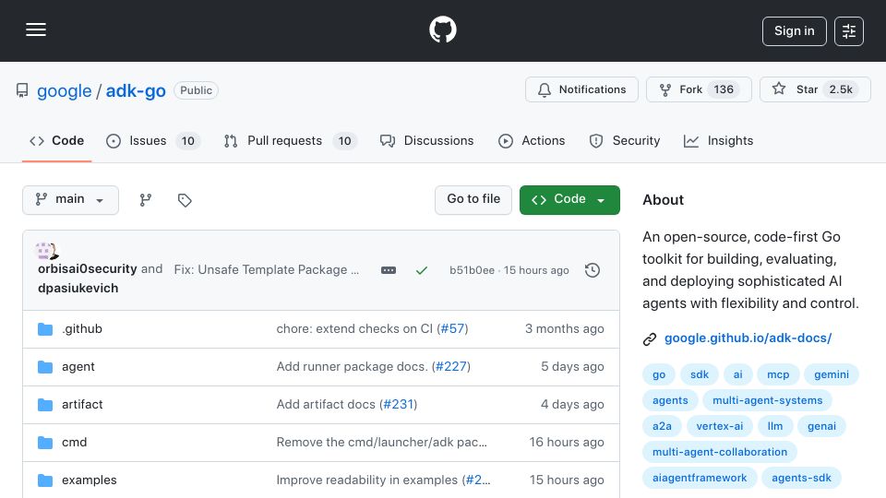The height and width of the screenshot is (498, 886).
Task: Click Go to file button
Action: click(x=473, y=200)
